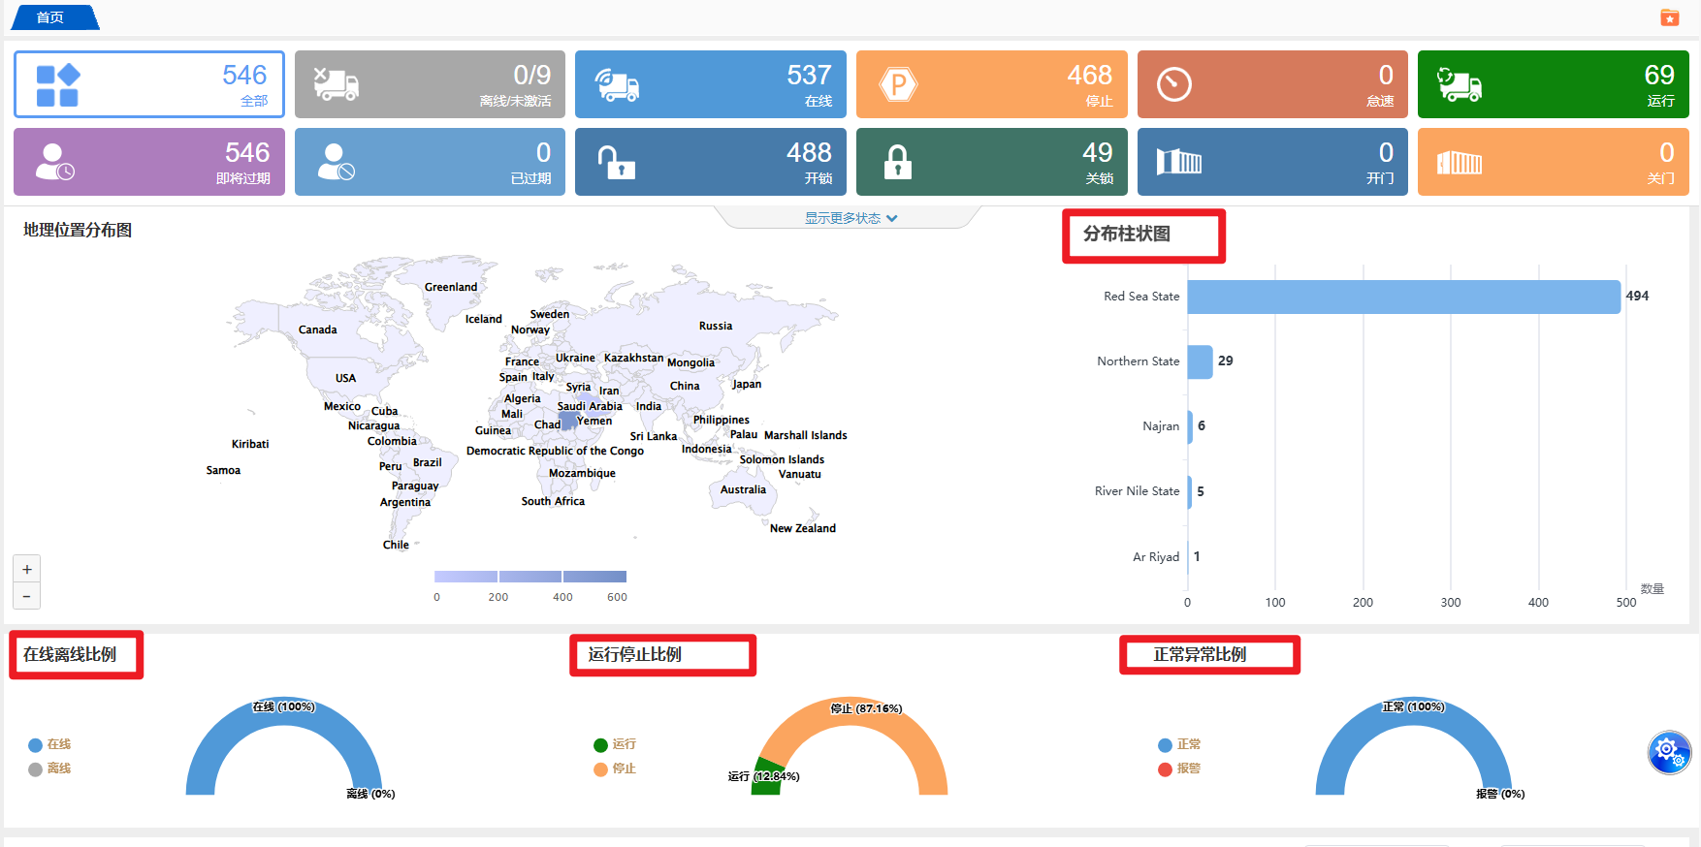1701x847 pixels.
Task: Open the 即将过期 expiring soon card
Action: (x=149, y=162)
